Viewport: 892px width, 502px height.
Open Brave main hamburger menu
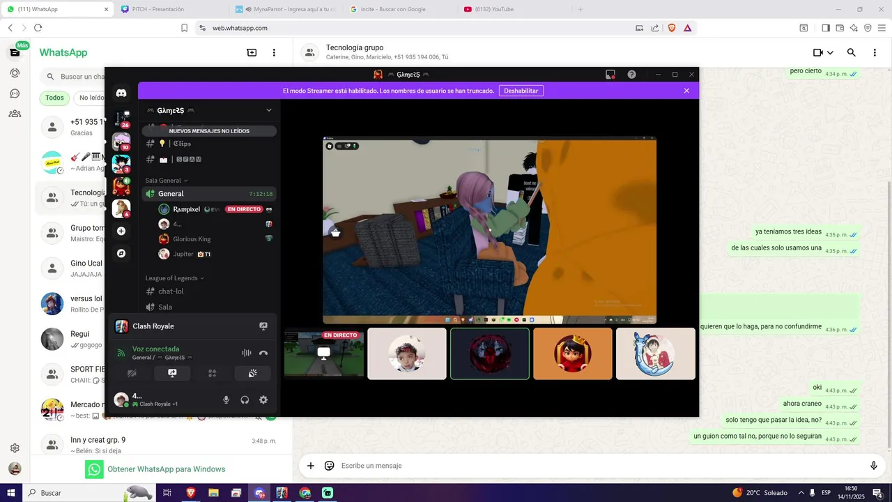(x=881, y=28)
